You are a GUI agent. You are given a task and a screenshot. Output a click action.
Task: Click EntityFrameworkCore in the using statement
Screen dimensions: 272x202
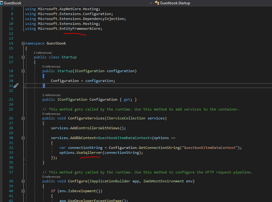81,29
